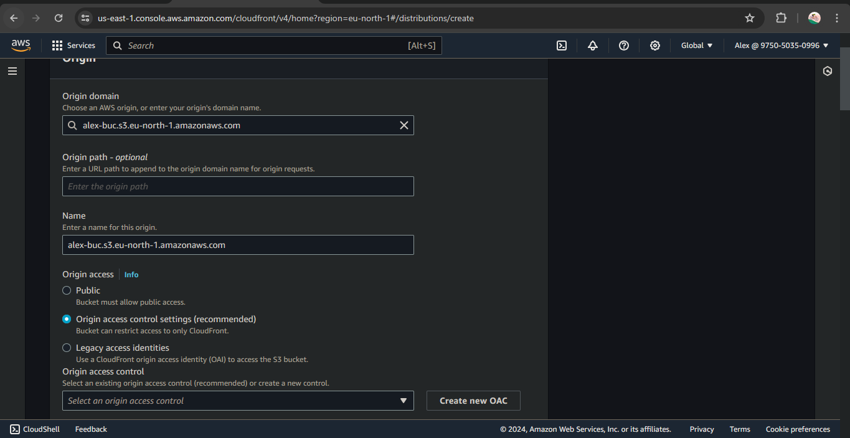Reload the current page
This screenshot has width=850, height=438.
pos(59,18)
